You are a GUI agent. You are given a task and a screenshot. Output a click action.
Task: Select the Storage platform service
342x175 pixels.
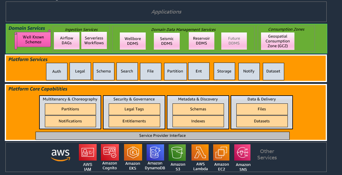click(224, 71)
